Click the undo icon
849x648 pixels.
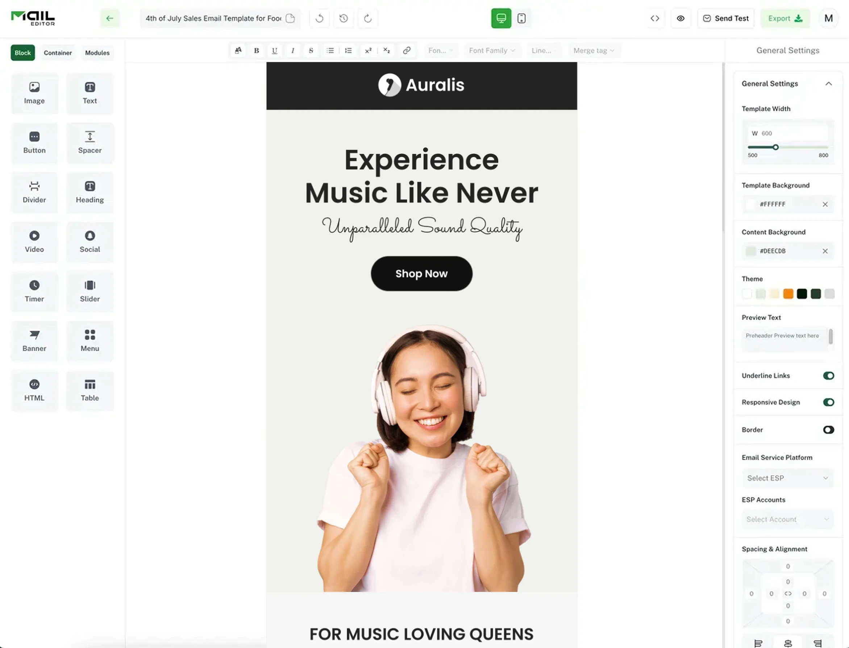[319, 18]
